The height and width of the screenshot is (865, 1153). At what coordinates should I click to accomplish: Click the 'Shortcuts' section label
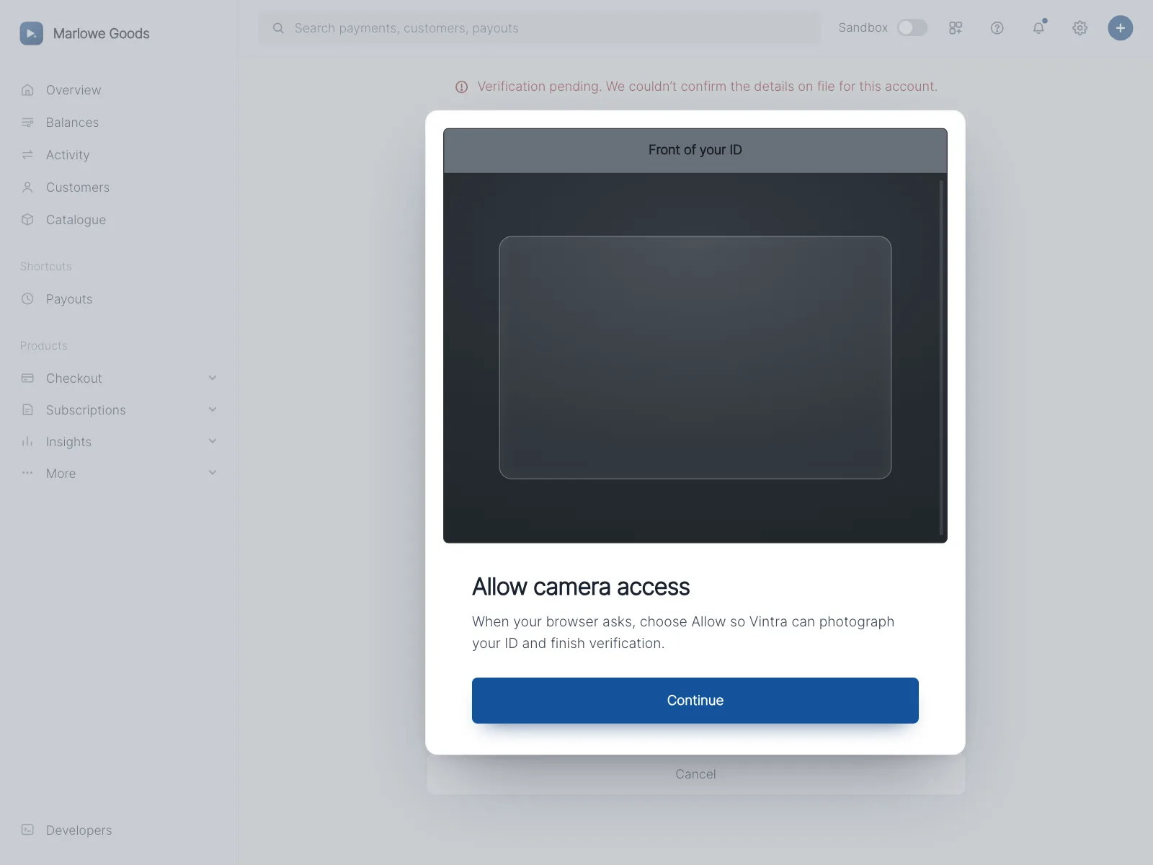pyautogui.click(x=46, y=267)
